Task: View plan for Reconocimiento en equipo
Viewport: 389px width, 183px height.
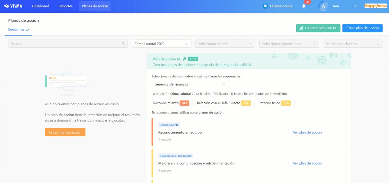Action: click(307, 132)
